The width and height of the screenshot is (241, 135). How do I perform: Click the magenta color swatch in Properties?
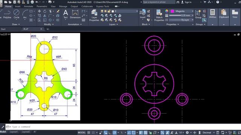point(172,11)
